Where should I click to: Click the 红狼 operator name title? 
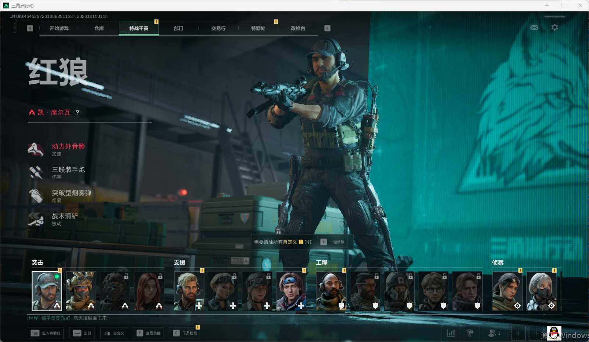[58, 72]
